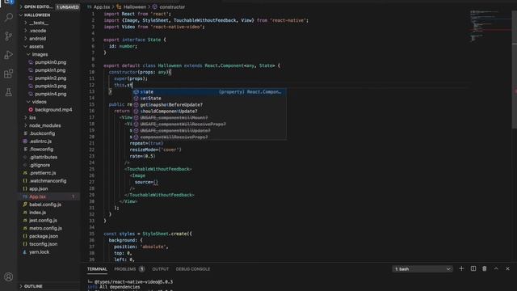Expand the __tests__ folder
This screenshot has height=291, width=517.
48,23
